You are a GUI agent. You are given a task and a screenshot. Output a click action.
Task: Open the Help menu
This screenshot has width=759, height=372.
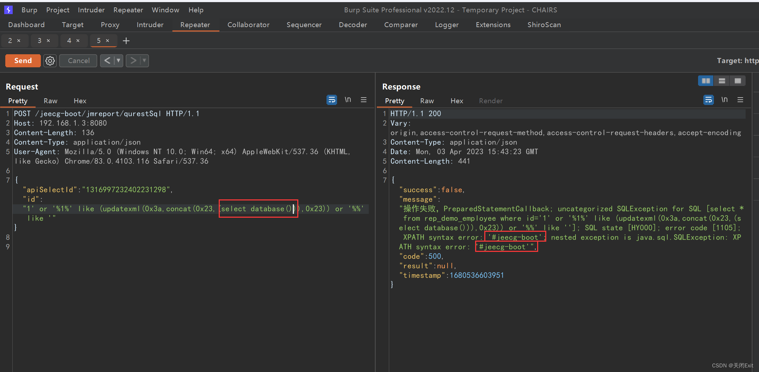(196, 10)
